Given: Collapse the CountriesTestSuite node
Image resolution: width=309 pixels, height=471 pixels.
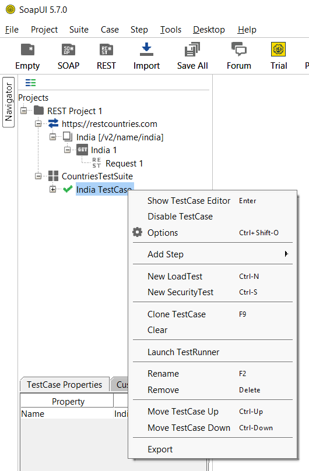Looking at the screenshot, I should [x=38, y=176].
